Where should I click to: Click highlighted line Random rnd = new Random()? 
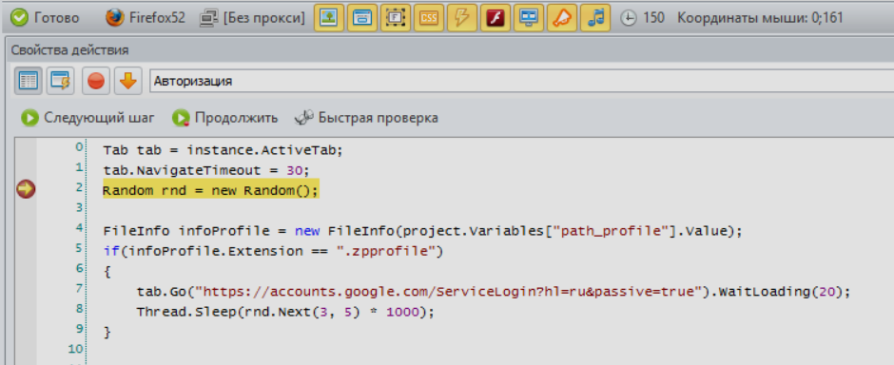click(210, 191)
